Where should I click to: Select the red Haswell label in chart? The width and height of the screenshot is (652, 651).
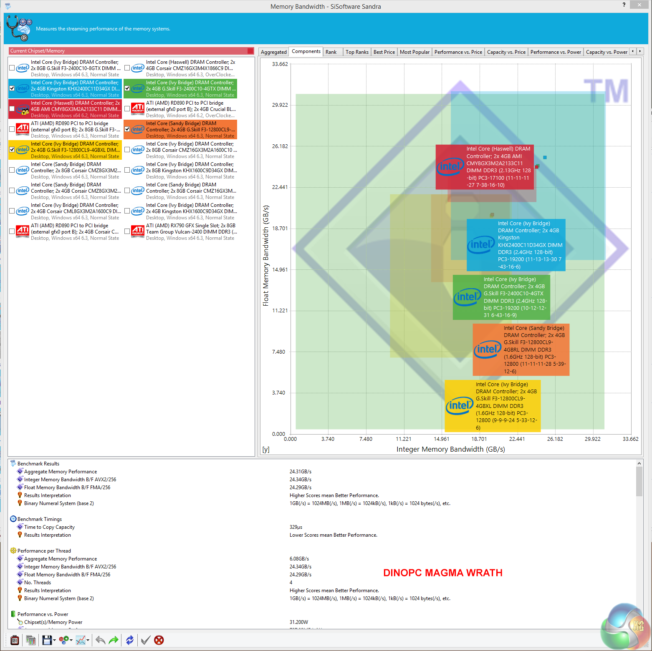click(x=485, y=167)
